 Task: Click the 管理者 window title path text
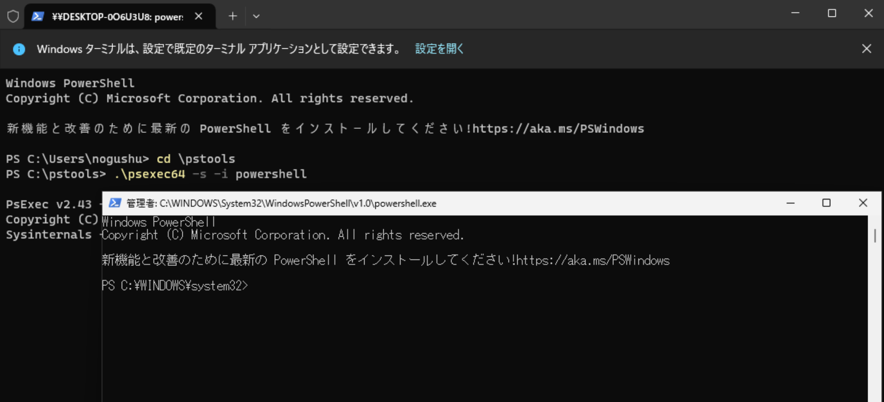click(x=281, y=204)
